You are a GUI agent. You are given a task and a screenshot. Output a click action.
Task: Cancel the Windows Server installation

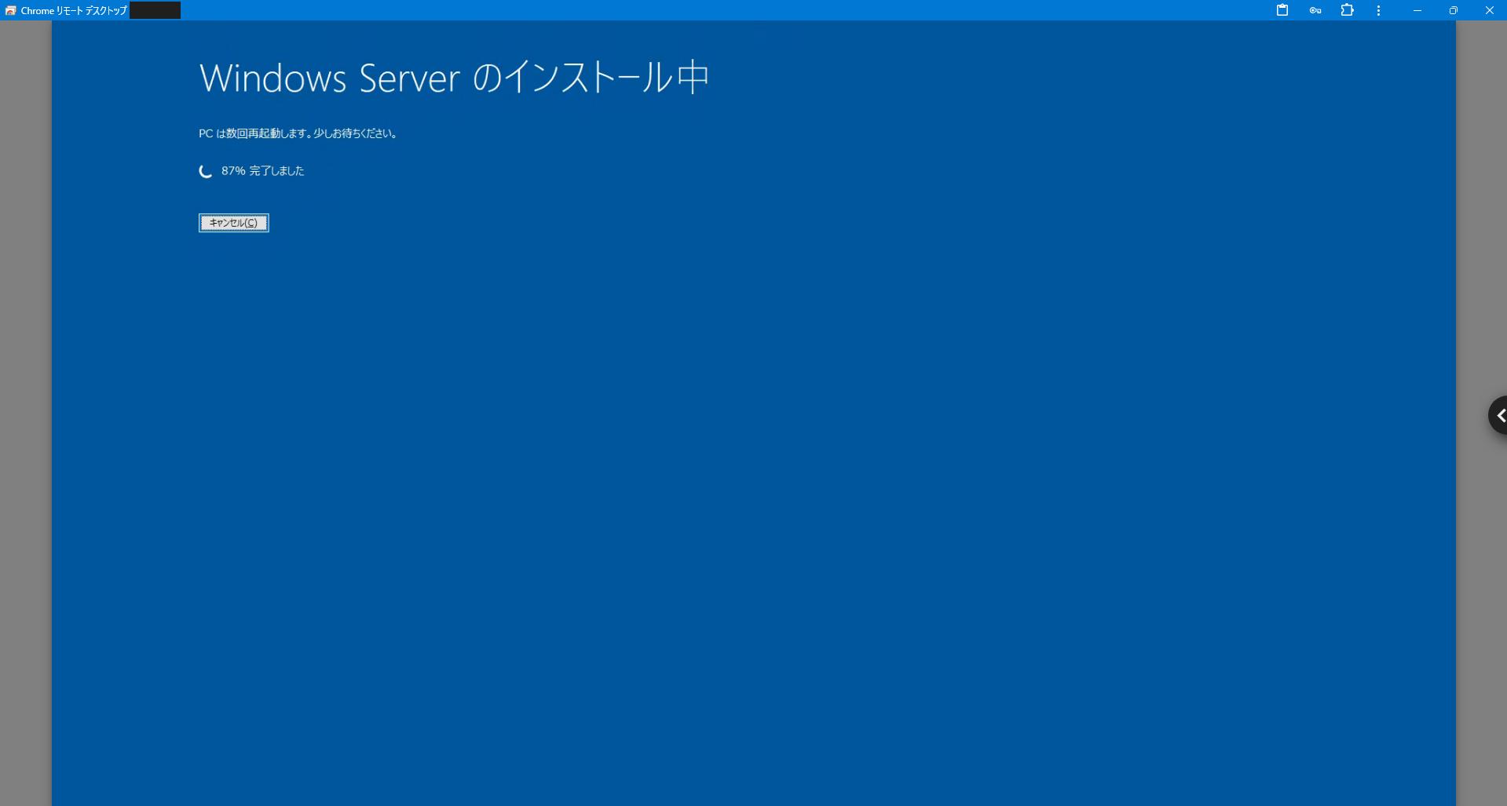[233, 223]
